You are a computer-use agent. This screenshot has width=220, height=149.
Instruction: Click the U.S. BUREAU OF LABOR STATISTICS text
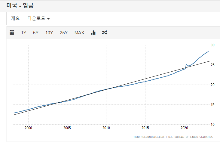tap(190, 137)
